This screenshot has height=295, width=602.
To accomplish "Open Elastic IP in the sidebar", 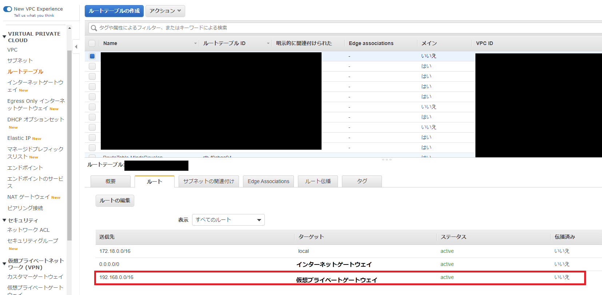I will click(19, 138).
